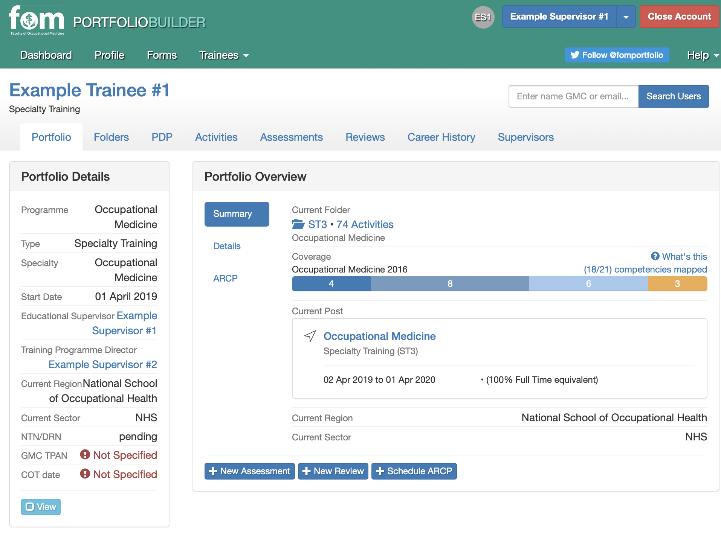Open the Occupational Medicine current post link
Screen dimensions: 721x536
(379, 336)
